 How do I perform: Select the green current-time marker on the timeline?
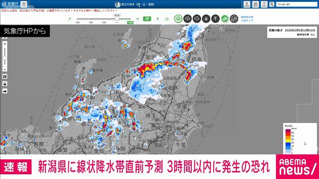click(x=130, y=22)
